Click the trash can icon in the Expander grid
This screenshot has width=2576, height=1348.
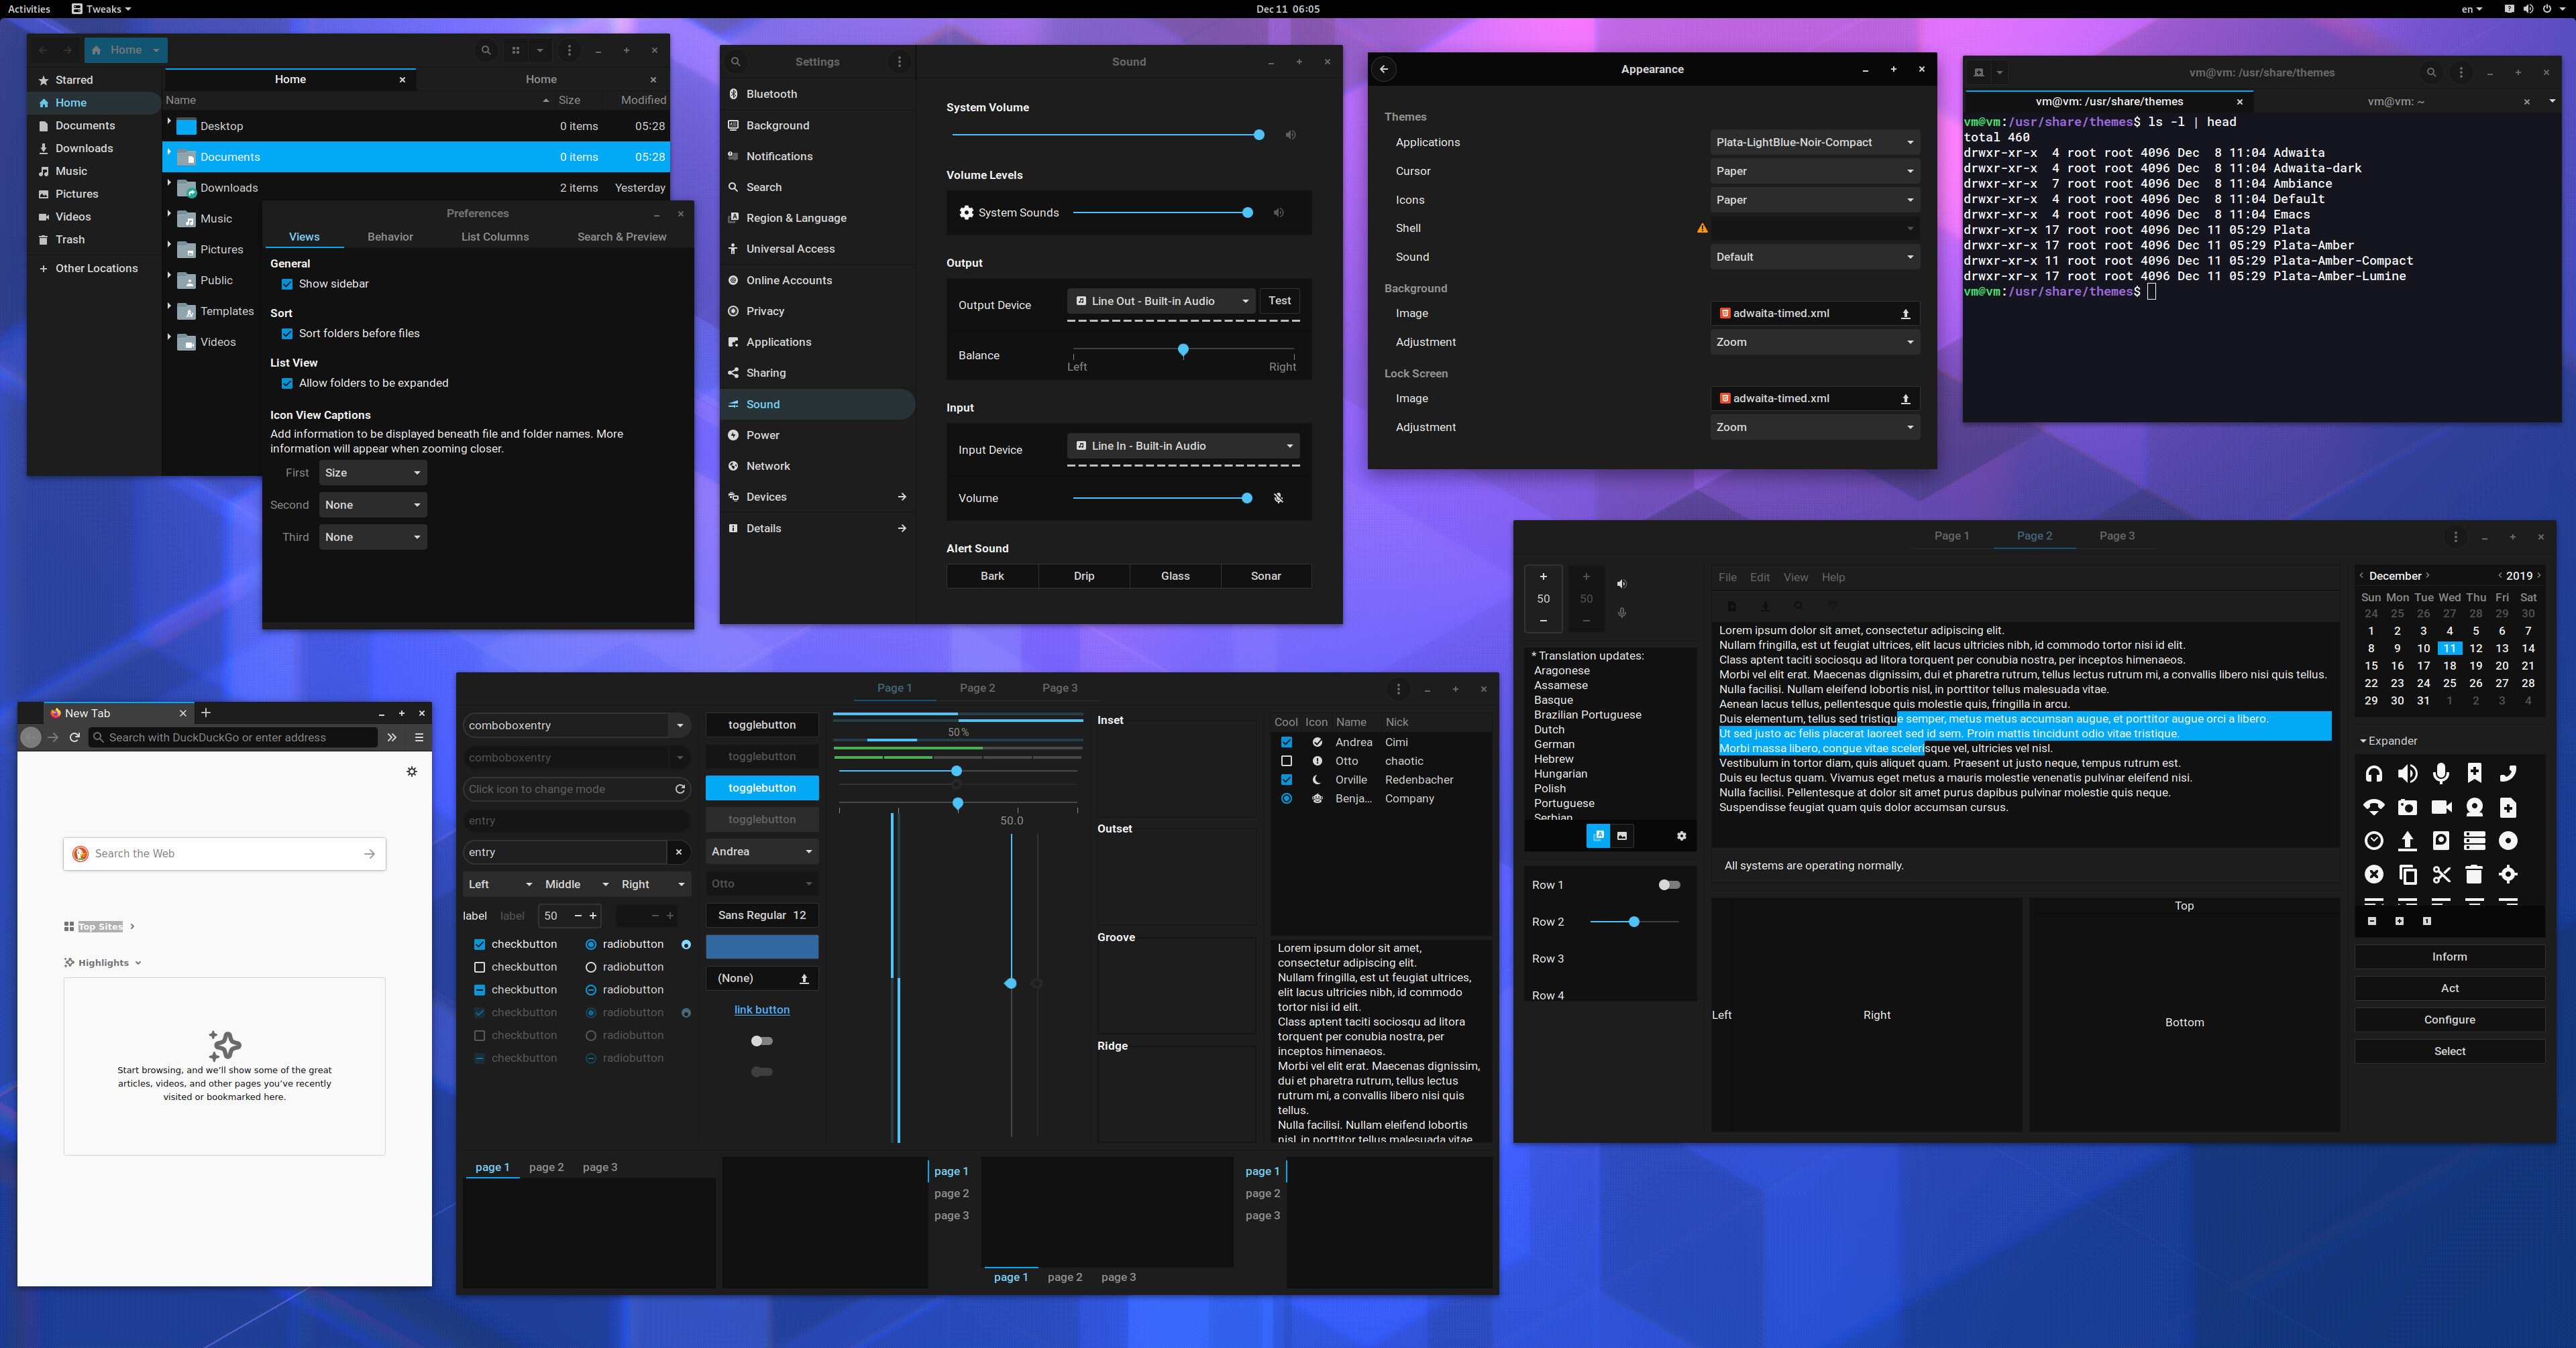coord(2474,874)
